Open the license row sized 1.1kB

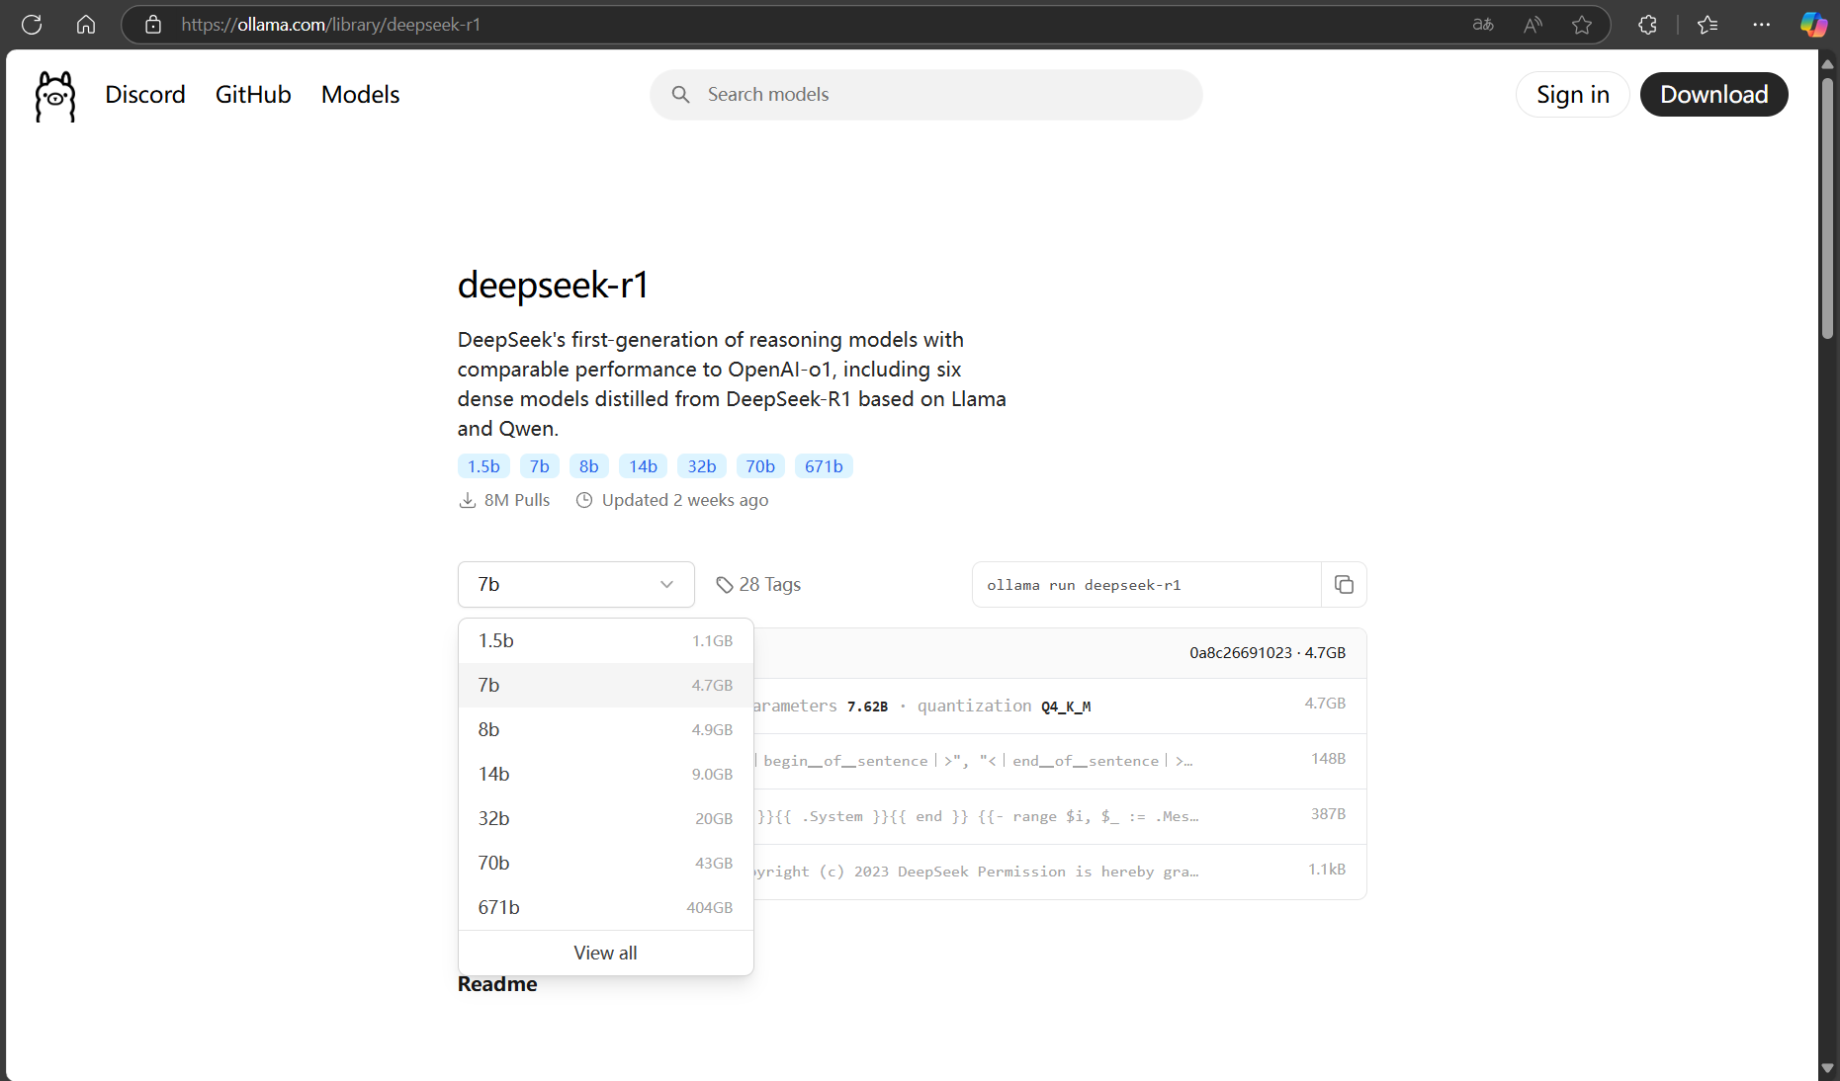[1060, 873]
